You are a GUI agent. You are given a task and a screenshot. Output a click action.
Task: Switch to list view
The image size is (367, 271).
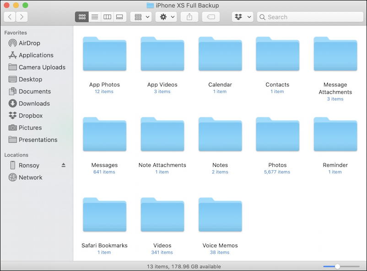click(95, 17)
